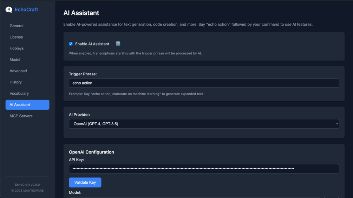
Task: Navigate to MCP Servers
Action: pyautogui.click(x=21, y=116)
